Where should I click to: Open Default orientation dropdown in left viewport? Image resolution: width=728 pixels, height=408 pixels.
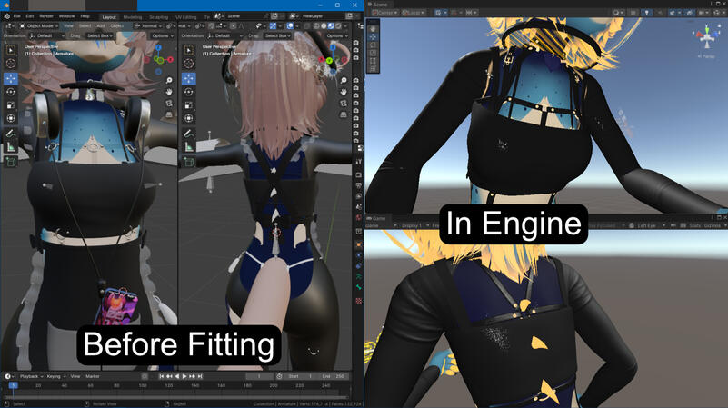click(x=45, y=35)
